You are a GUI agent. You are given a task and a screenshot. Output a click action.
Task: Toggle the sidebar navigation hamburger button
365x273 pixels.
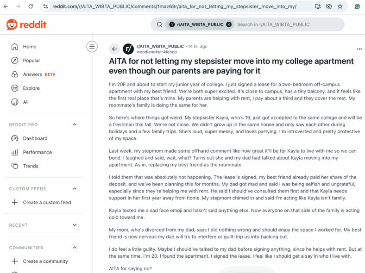pos(92,47)
